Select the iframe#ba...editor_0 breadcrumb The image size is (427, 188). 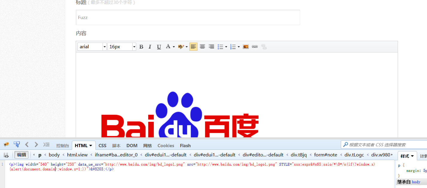click(116, 155)
